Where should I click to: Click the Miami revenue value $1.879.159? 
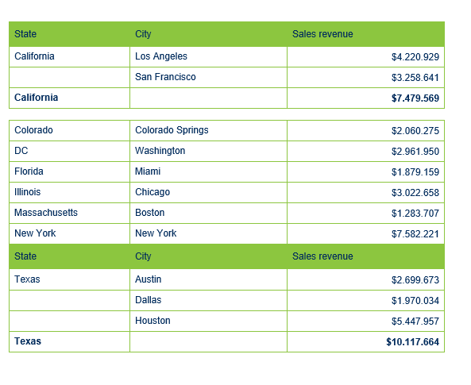415,172
